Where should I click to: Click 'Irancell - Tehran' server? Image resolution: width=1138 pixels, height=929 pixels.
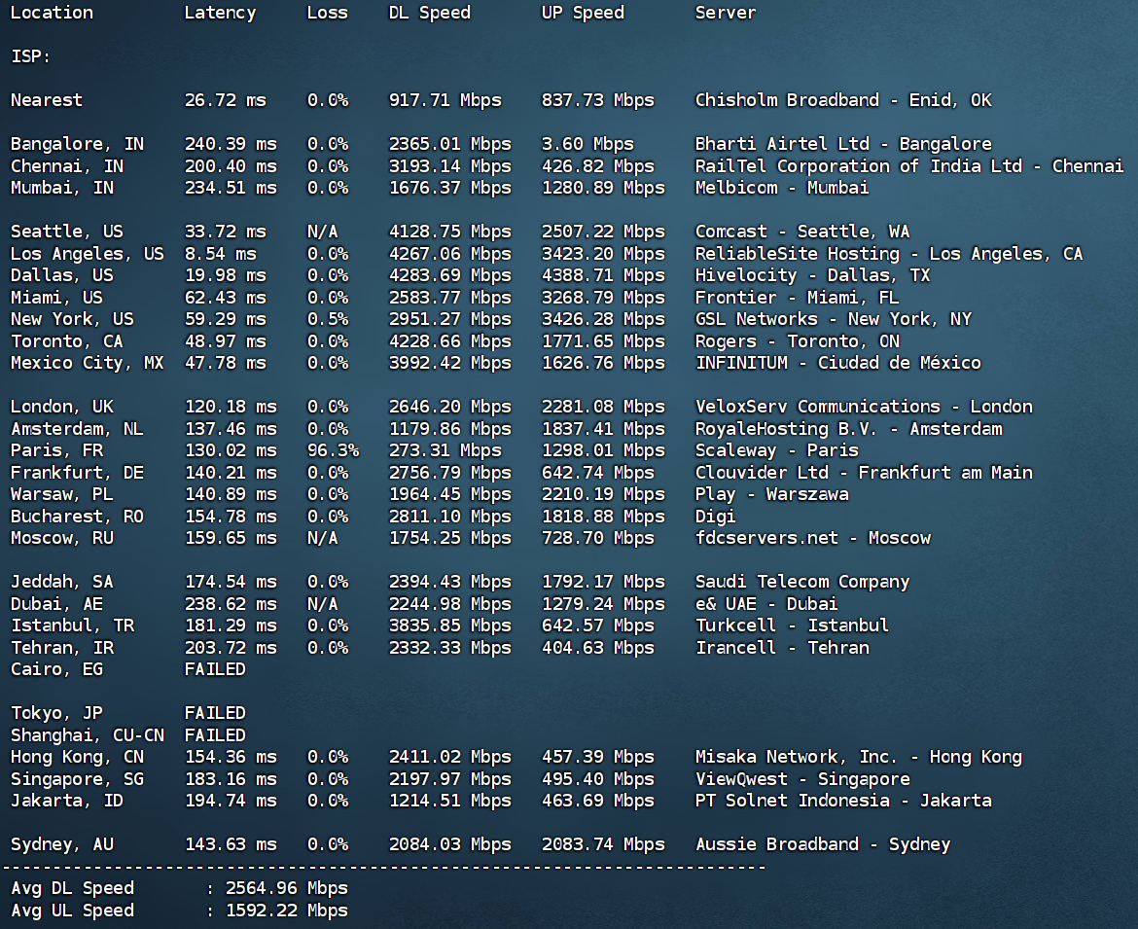782,648
